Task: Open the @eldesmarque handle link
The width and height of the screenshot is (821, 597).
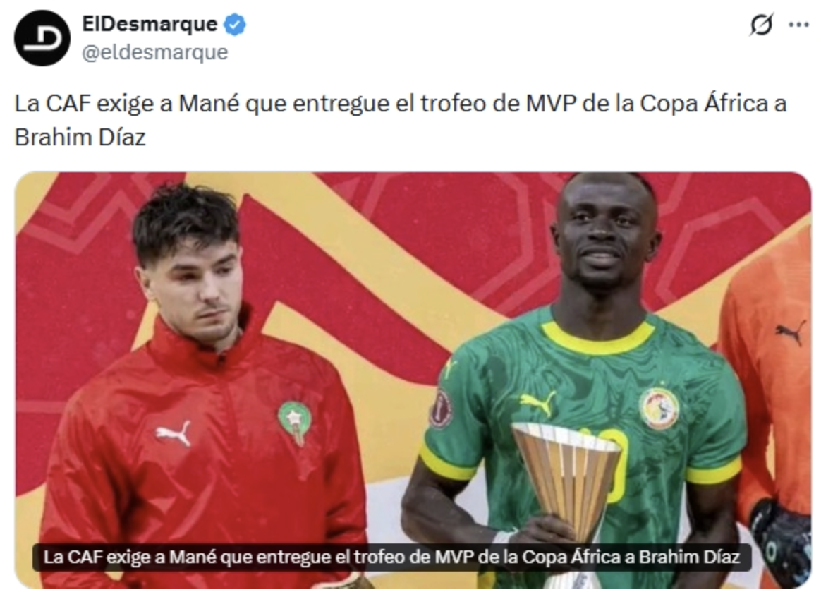Action: (x=155, y=52)
